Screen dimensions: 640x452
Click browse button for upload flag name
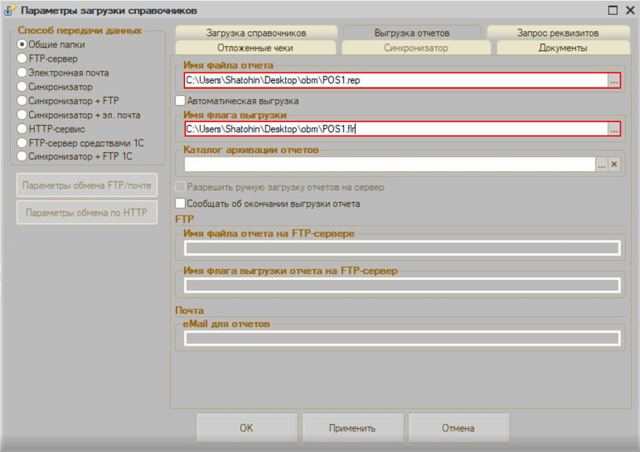(x=614, y=129)
